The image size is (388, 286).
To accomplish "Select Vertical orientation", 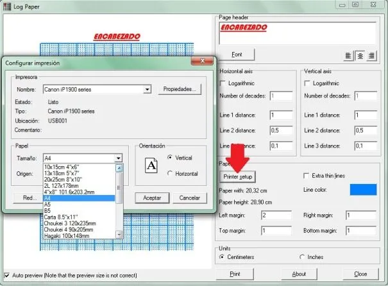I will click(170, 157).
